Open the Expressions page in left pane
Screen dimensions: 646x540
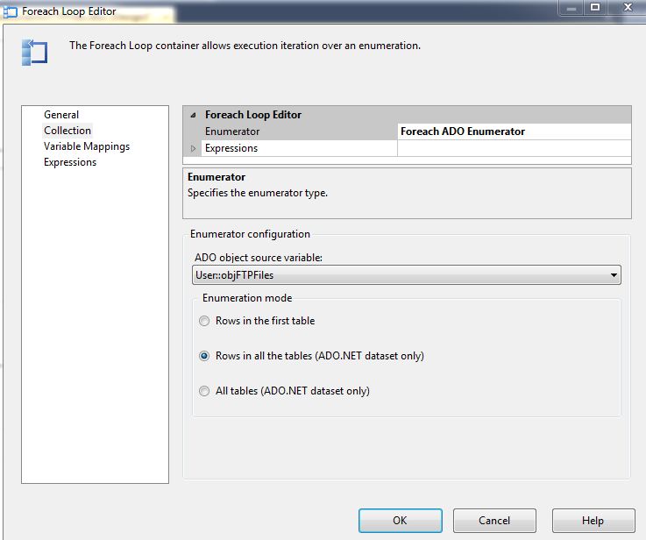click(x=70, y=162)
